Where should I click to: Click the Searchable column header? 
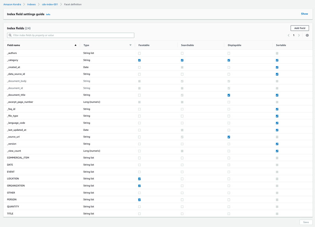[x=187, y=45]
